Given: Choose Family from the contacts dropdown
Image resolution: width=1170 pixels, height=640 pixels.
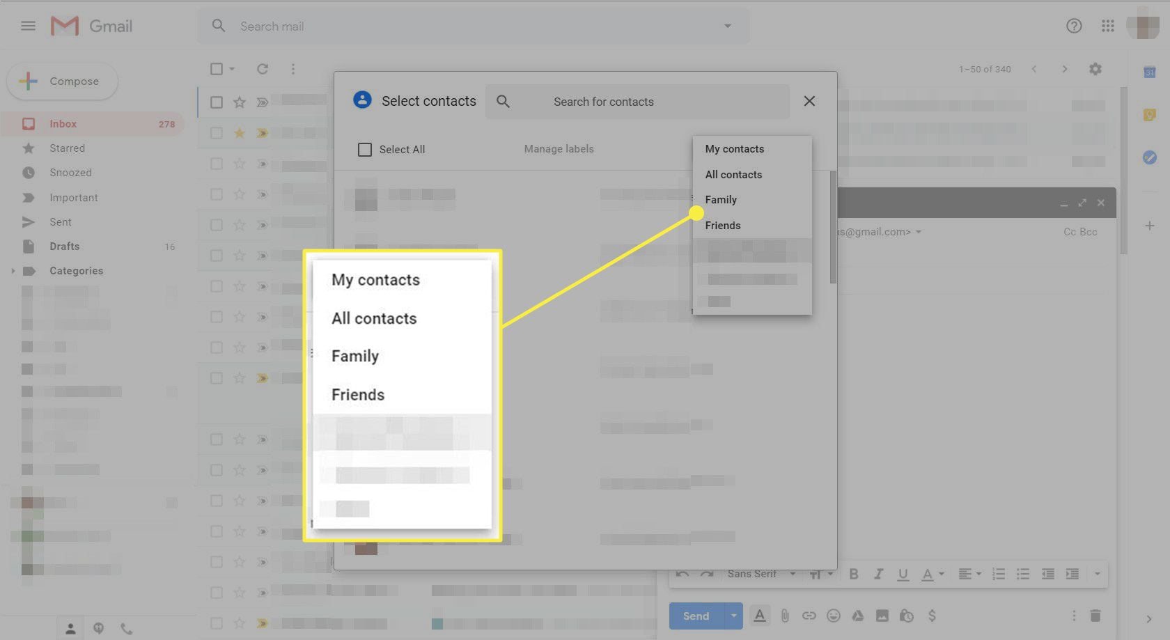Looking at the screenshot, I should click(x=721, y=200).
